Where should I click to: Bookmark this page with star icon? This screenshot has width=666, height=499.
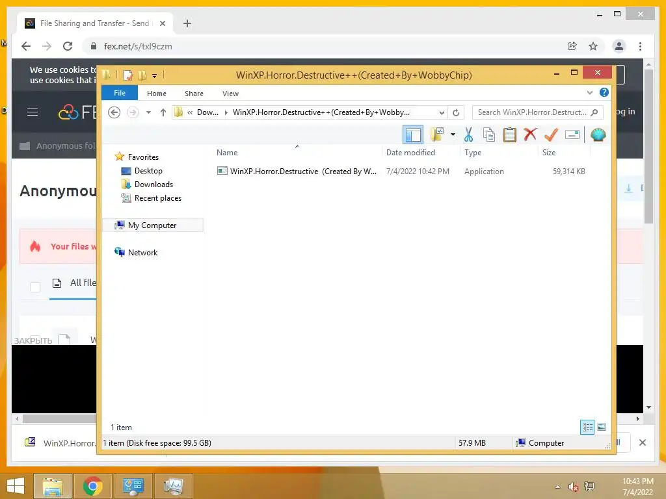coord(593,46)
